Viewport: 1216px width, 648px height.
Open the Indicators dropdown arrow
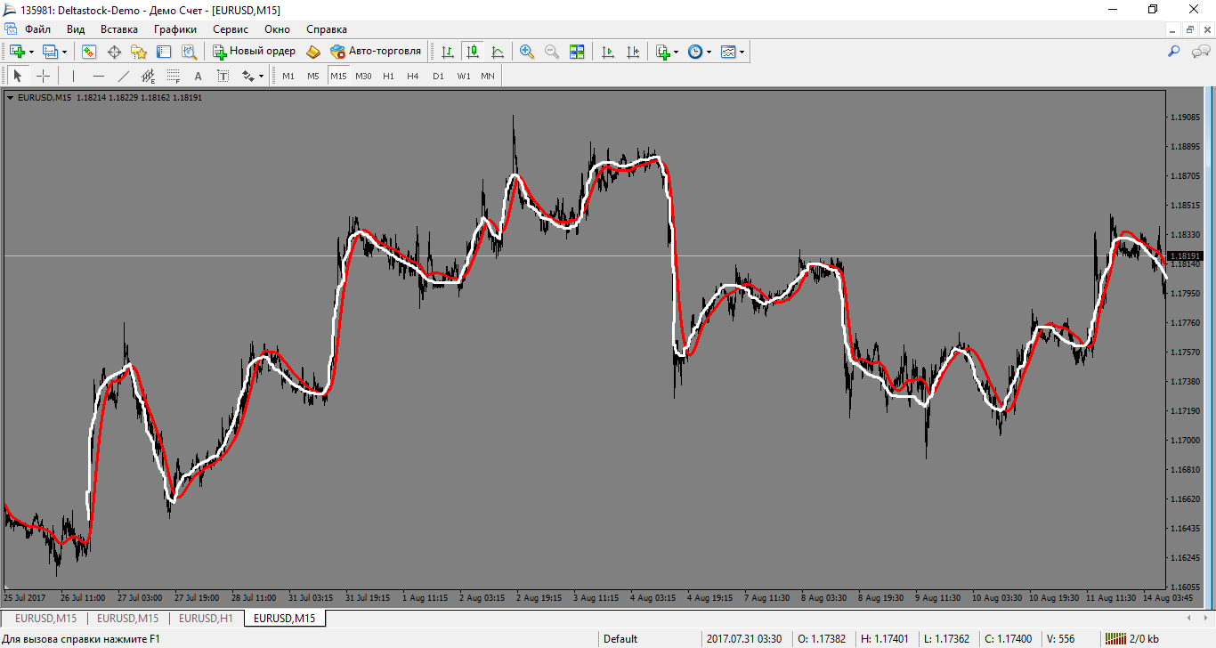point(677,52)
